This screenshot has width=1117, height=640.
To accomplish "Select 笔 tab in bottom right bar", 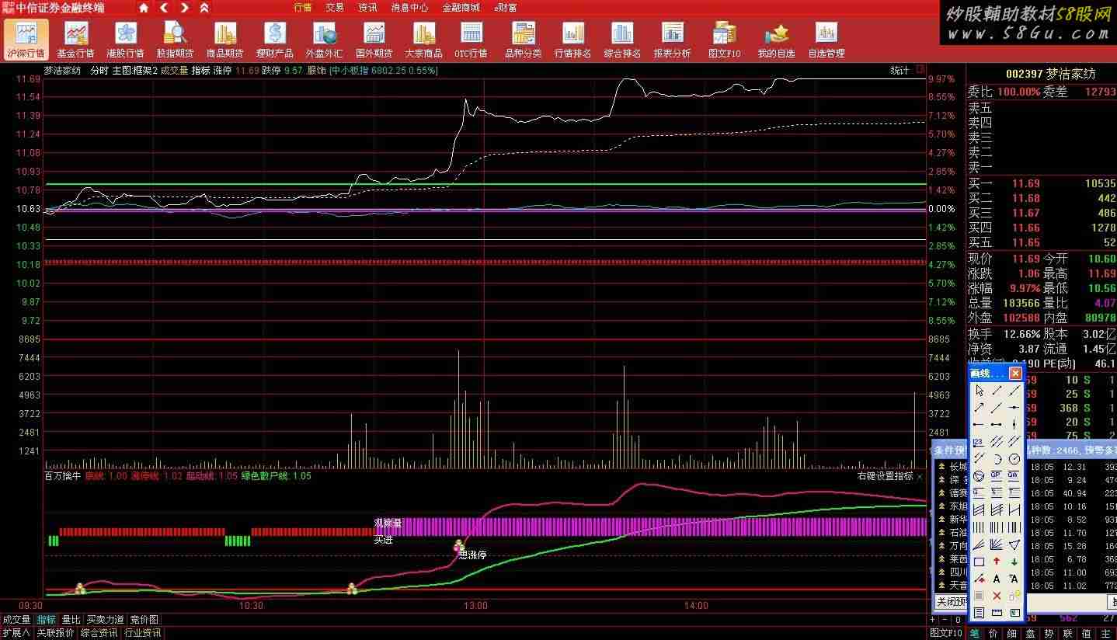I will 974,633.
